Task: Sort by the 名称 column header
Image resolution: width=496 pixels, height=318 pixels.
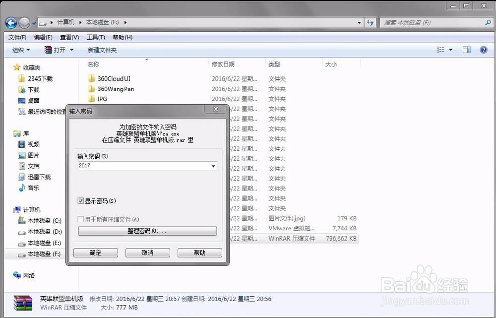Action: 93,64
